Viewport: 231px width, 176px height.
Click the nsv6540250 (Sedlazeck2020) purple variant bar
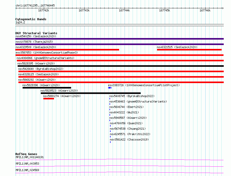[119, 39]
